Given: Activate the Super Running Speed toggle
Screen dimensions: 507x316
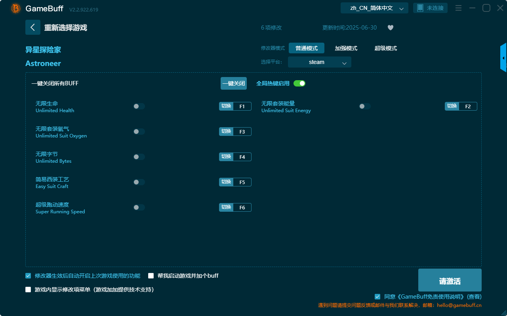Looking at the screenshot, I should (x=139, y=207).
